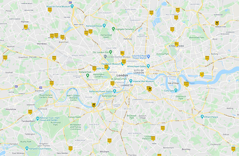Click the yellow marker above Twickenham near Isleworth

tap(30, 112)
